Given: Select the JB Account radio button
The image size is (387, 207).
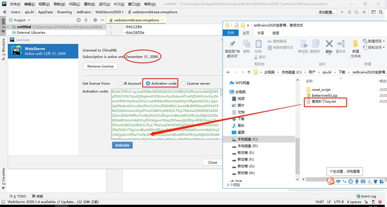Looking at the screenshot, I should coord(119,83).
